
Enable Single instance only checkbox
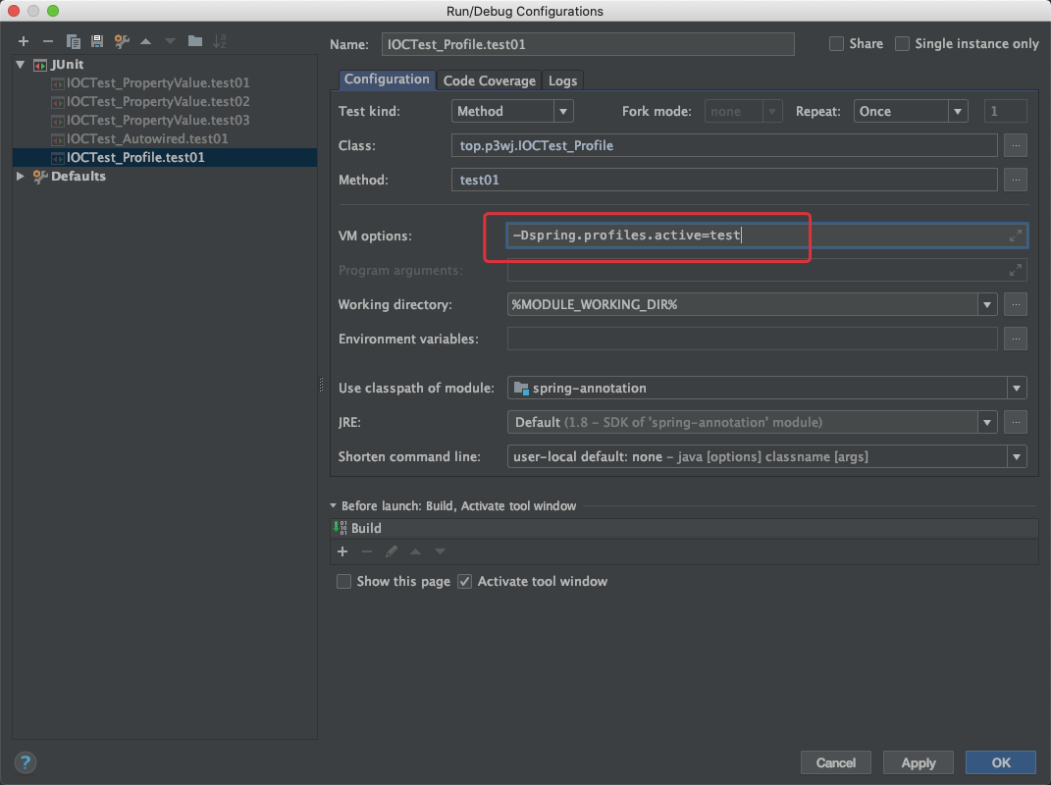click(902, 43)
